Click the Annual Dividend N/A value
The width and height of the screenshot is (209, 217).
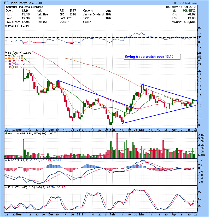pyautogui.click(x=108, y=14)
